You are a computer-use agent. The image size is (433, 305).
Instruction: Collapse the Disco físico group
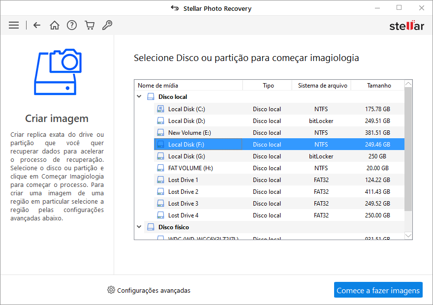pos(139,227)
